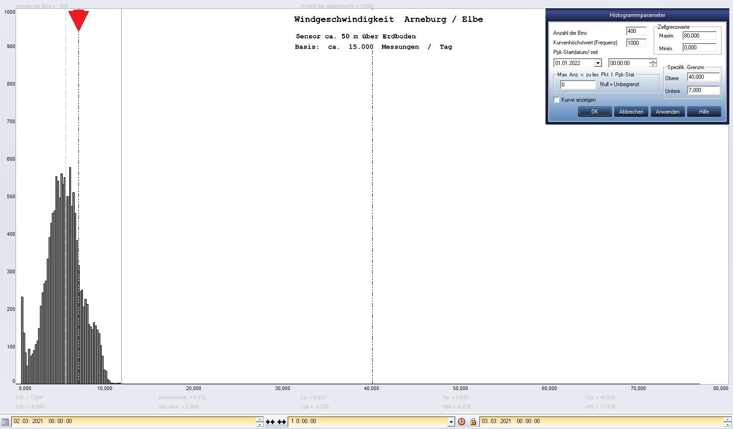Image resolution: width=733 pixels, height=429 pixels.
Task: Click the end date field spinner
Action: point(727,422)
